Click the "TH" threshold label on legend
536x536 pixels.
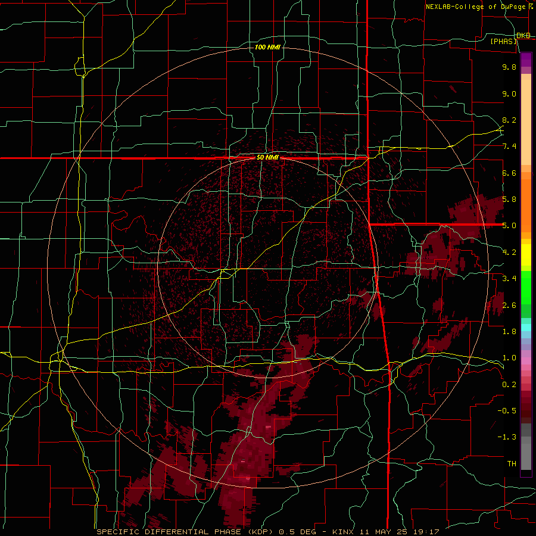[x=512, y=463]
